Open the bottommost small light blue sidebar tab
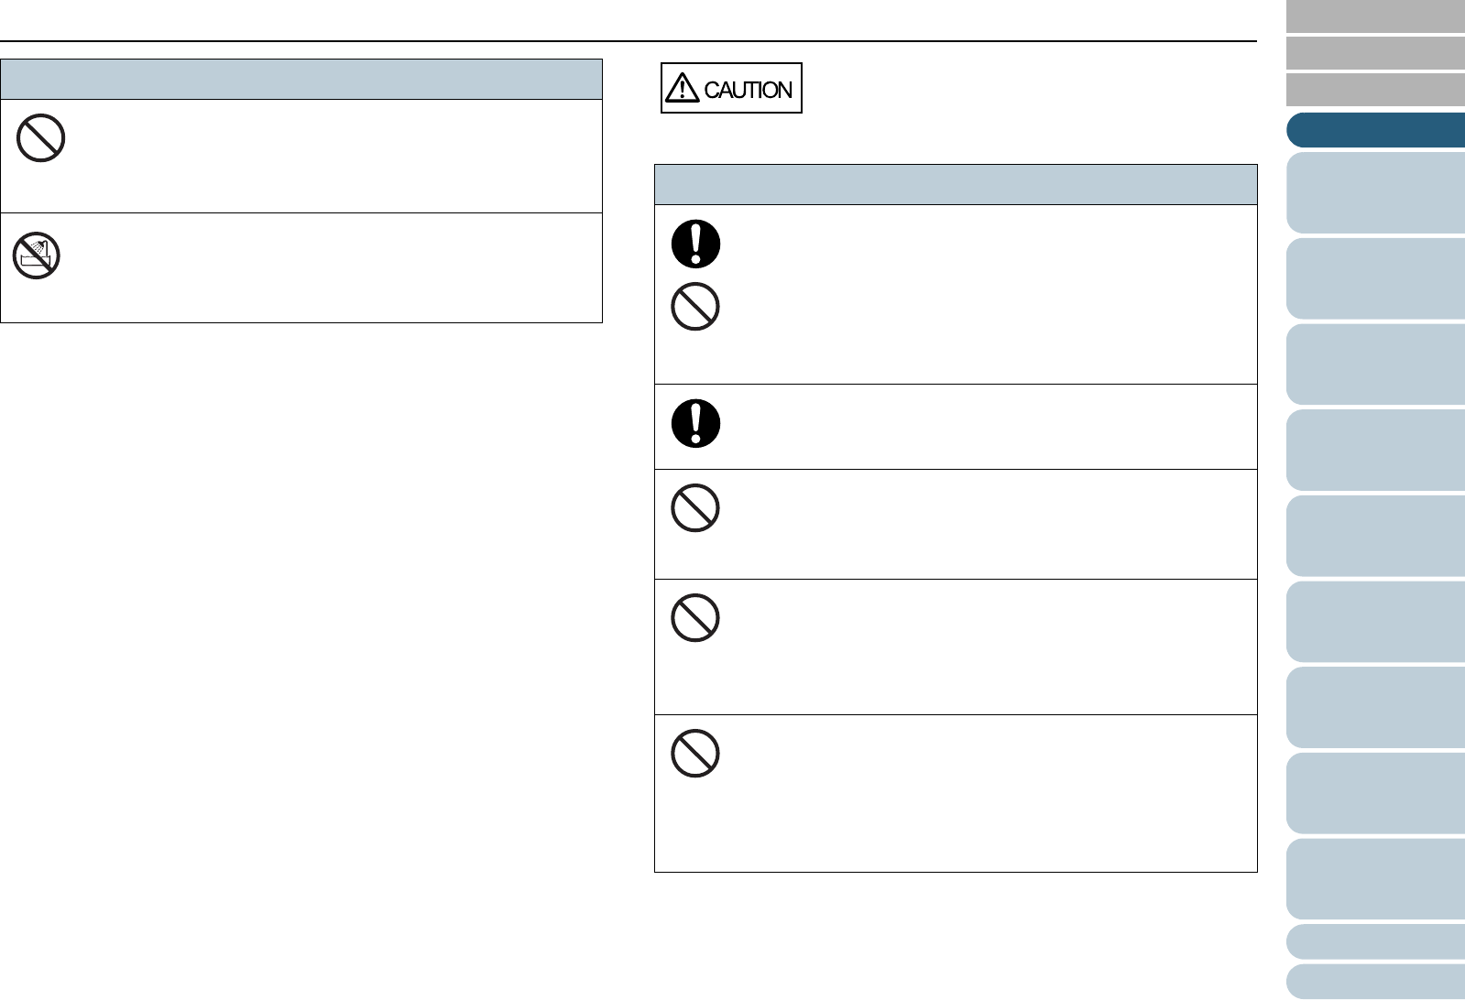The height and width of the screenshot is (1000, 1465). point(1375,981)
